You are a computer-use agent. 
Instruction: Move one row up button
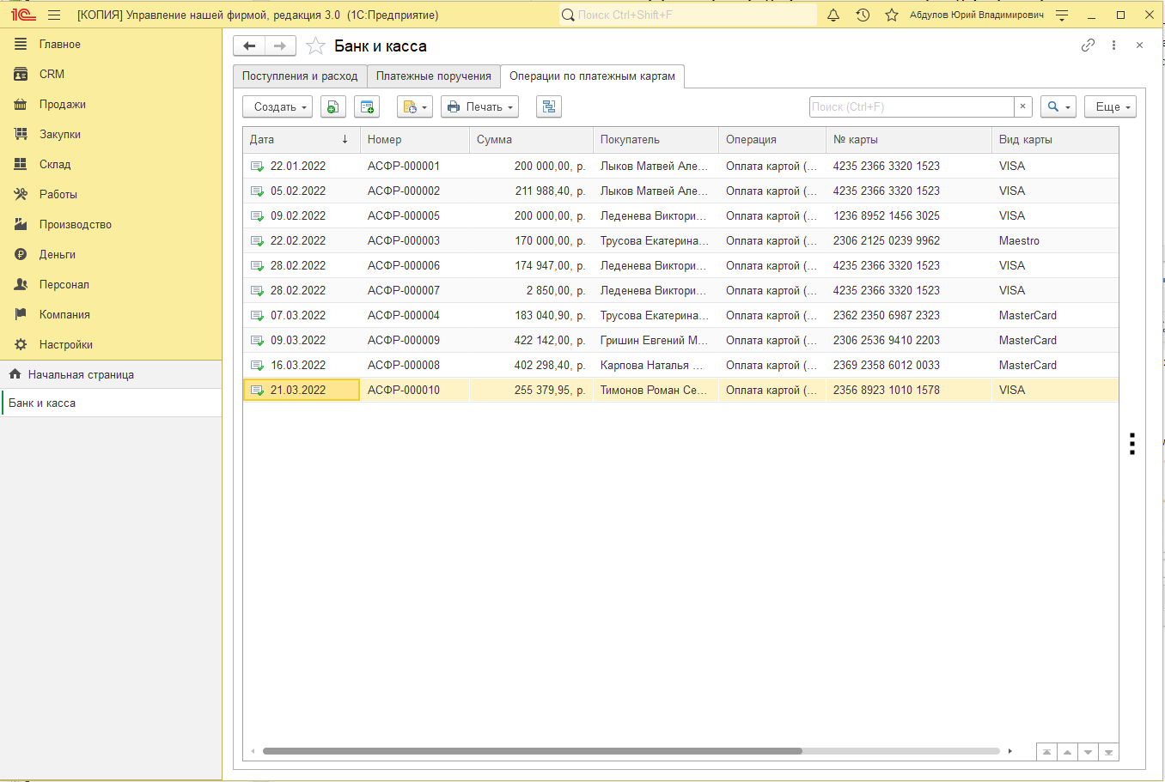click(x=1067, y=752)
